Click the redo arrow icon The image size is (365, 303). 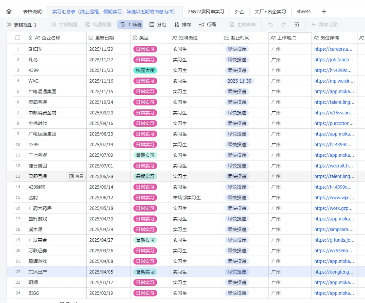(283, 24)
